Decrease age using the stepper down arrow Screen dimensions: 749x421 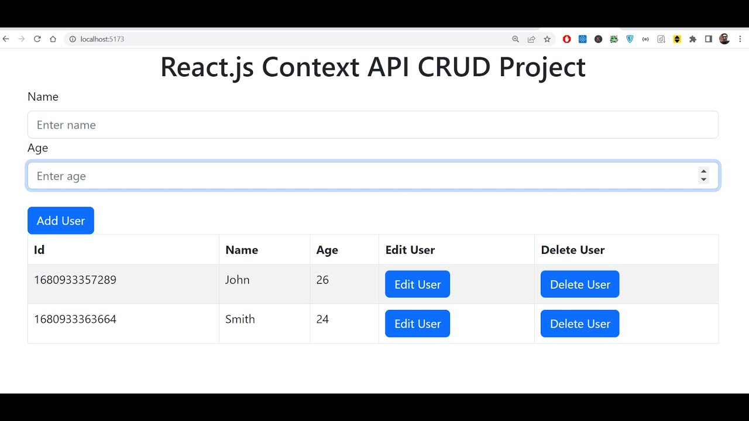tap(703, 180)
